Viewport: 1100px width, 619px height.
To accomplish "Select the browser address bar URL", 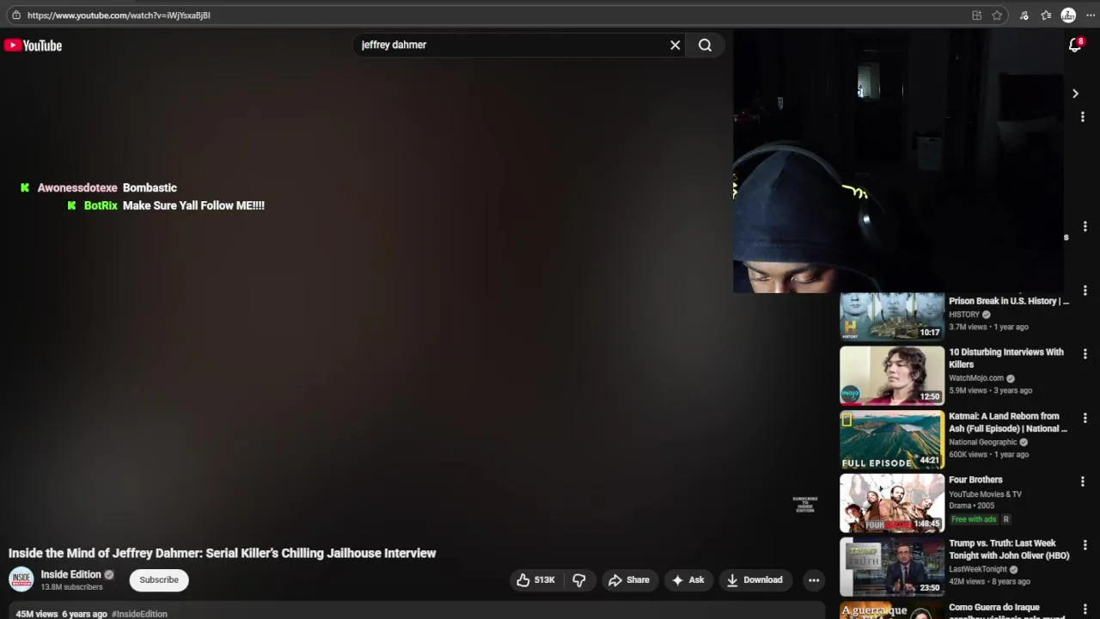I will click(119, 15).
